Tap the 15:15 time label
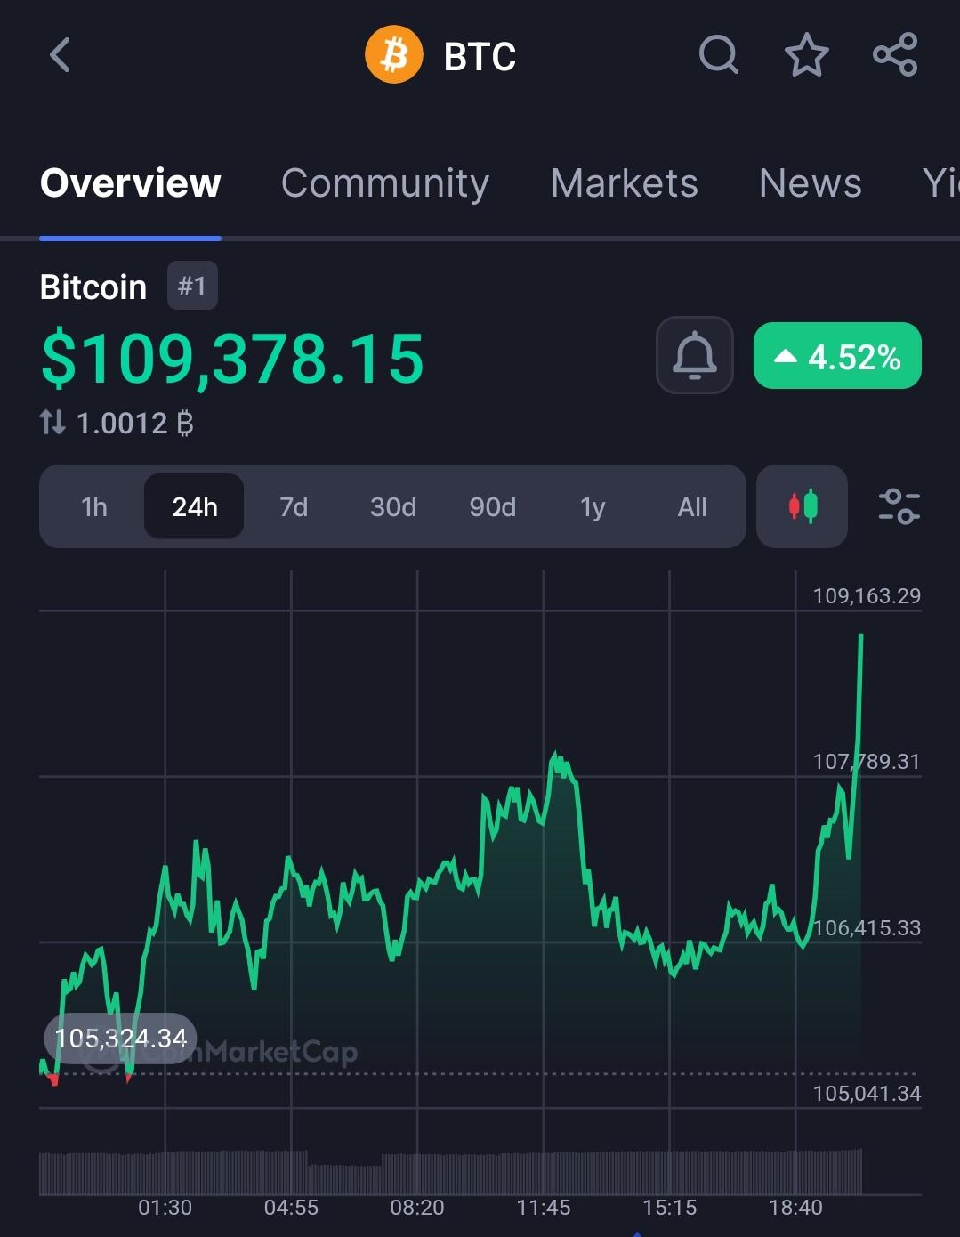Viewport: 960px width, 1237px height. click(670, 1208)
